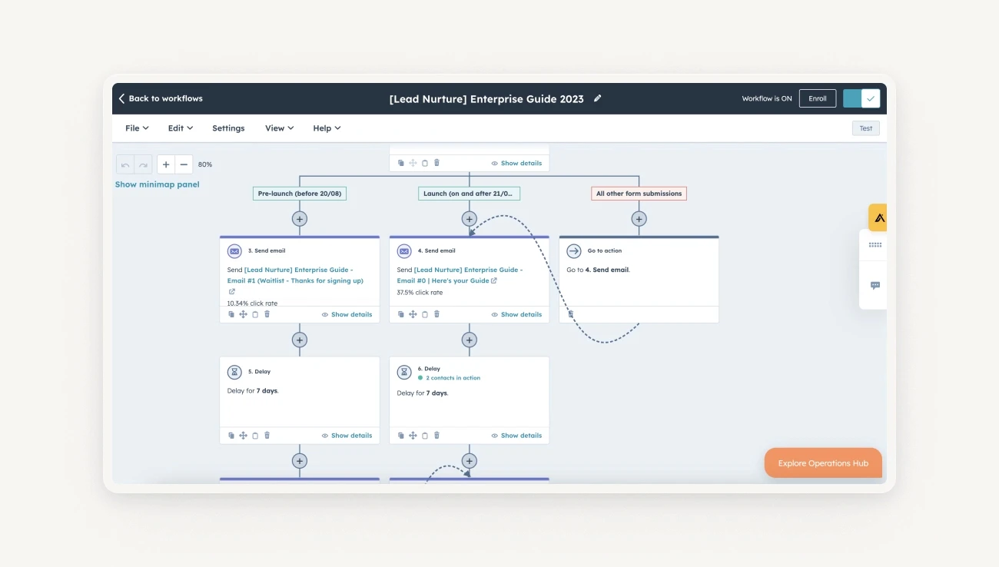
Task: Delete the top partially visible card
Action: [437, 163]
